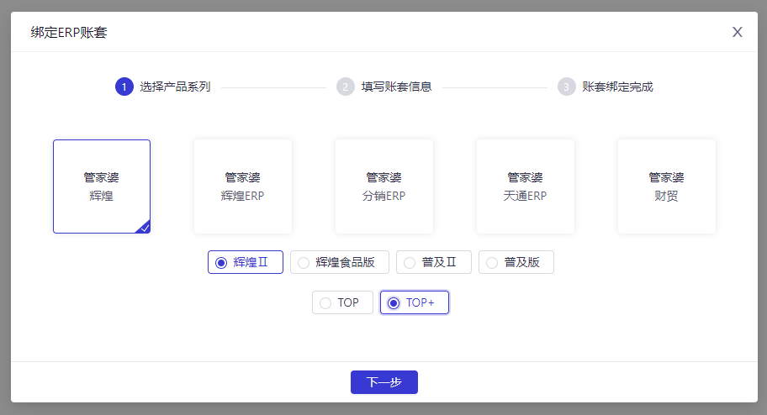Image resolution: width=767 pixels, height=415 pixels.
Task: Click step 3 circle 账套绑定完成
Action: [x=567, y=87]
